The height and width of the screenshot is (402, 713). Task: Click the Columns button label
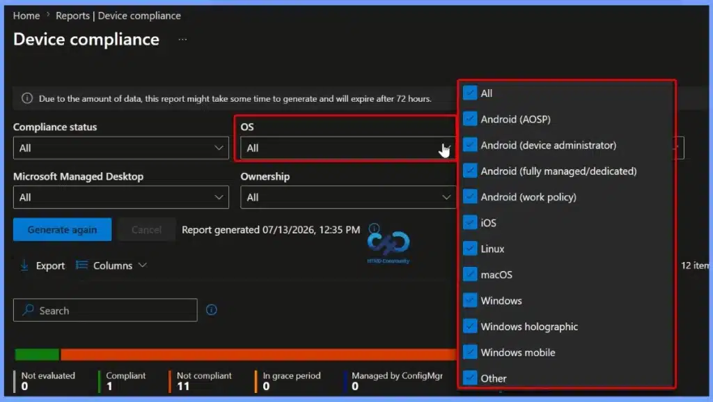coord(113,265)
